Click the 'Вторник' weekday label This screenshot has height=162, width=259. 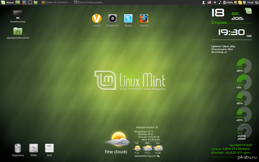click(x=219, y=22)
